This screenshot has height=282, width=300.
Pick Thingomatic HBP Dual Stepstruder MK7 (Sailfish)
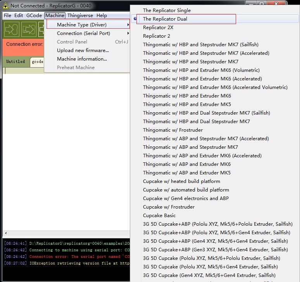215,113
